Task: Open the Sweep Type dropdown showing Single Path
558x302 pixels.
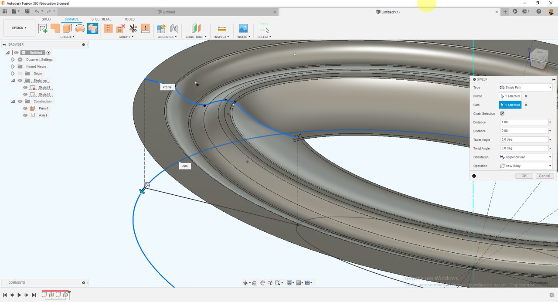Action: pyautogui.click(x=525, y=88)
